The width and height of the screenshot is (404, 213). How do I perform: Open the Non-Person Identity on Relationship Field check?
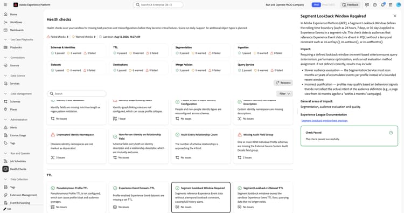[138, 146]
